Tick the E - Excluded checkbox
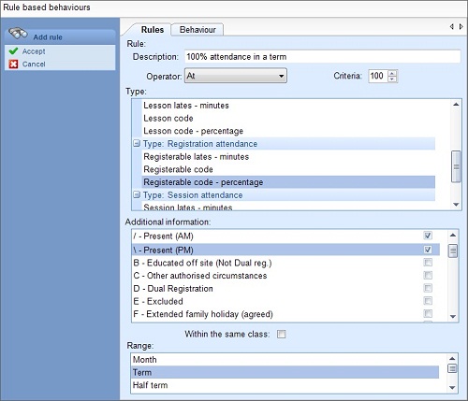 (x=428, y=301)
